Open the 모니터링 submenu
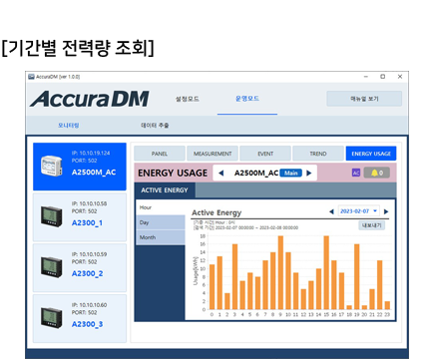Viewport: 432px width, 360px height. (69, 126)
